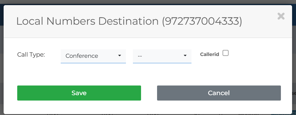Open the Call Type Conference dropdown
296x115 pixels.
[93, 56]
